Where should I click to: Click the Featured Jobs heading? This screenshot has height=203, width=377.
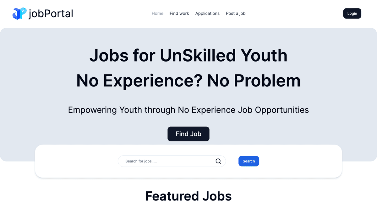[188, 196]
